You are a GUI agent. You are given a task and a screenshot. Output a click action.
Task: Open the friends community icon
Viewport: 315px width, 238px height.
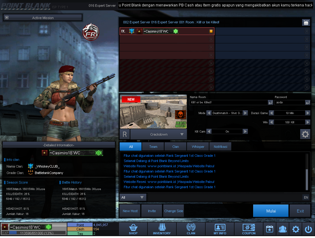(x=282, y=229)
